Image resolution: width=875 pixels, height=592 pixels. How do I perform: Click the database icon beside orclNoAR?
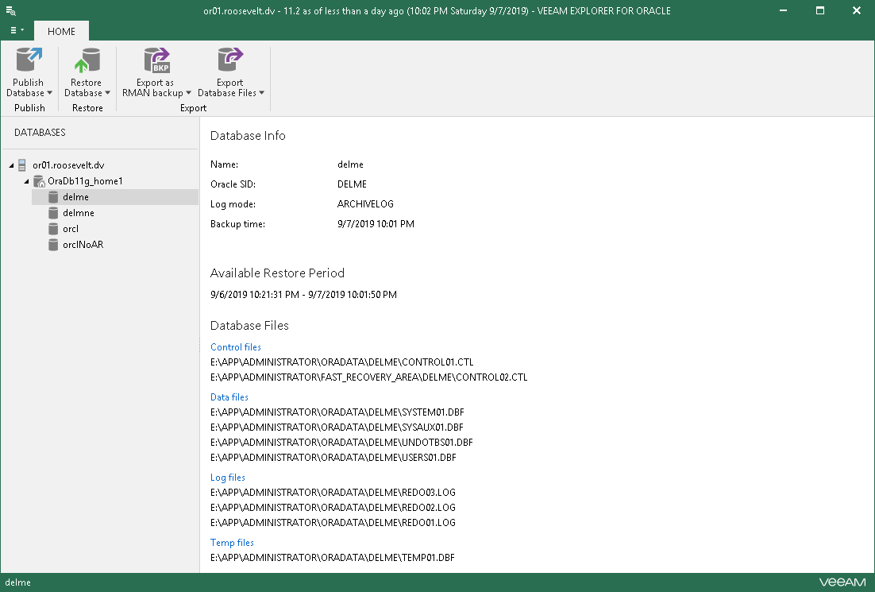[53, 245]
